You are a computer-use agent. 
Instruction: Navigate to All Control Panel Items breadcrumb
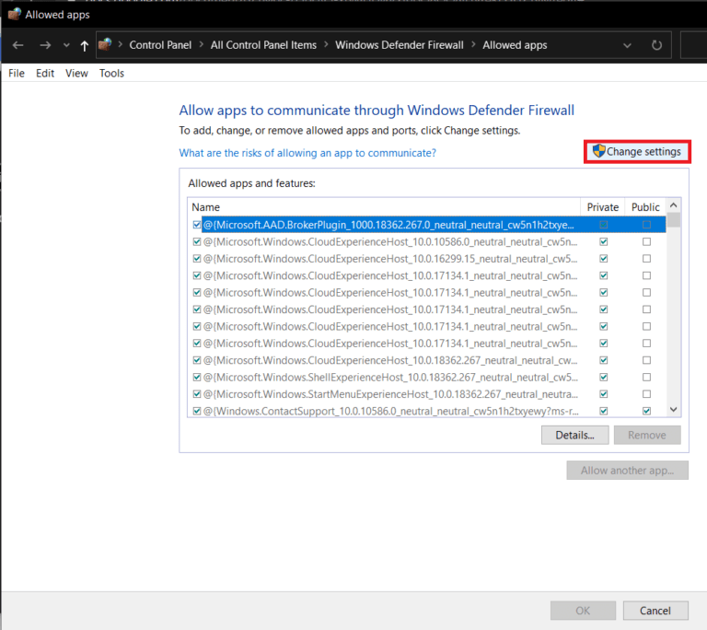pyautogui.click(x=263, y=45)
